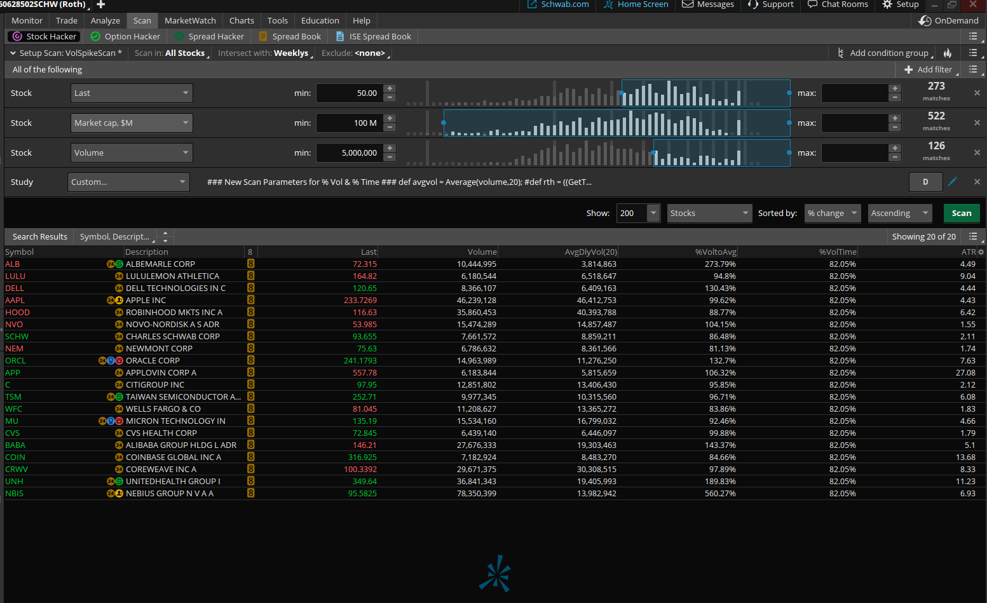
Task: Increase Last min value stepper plus
Action: coord(390,88)
